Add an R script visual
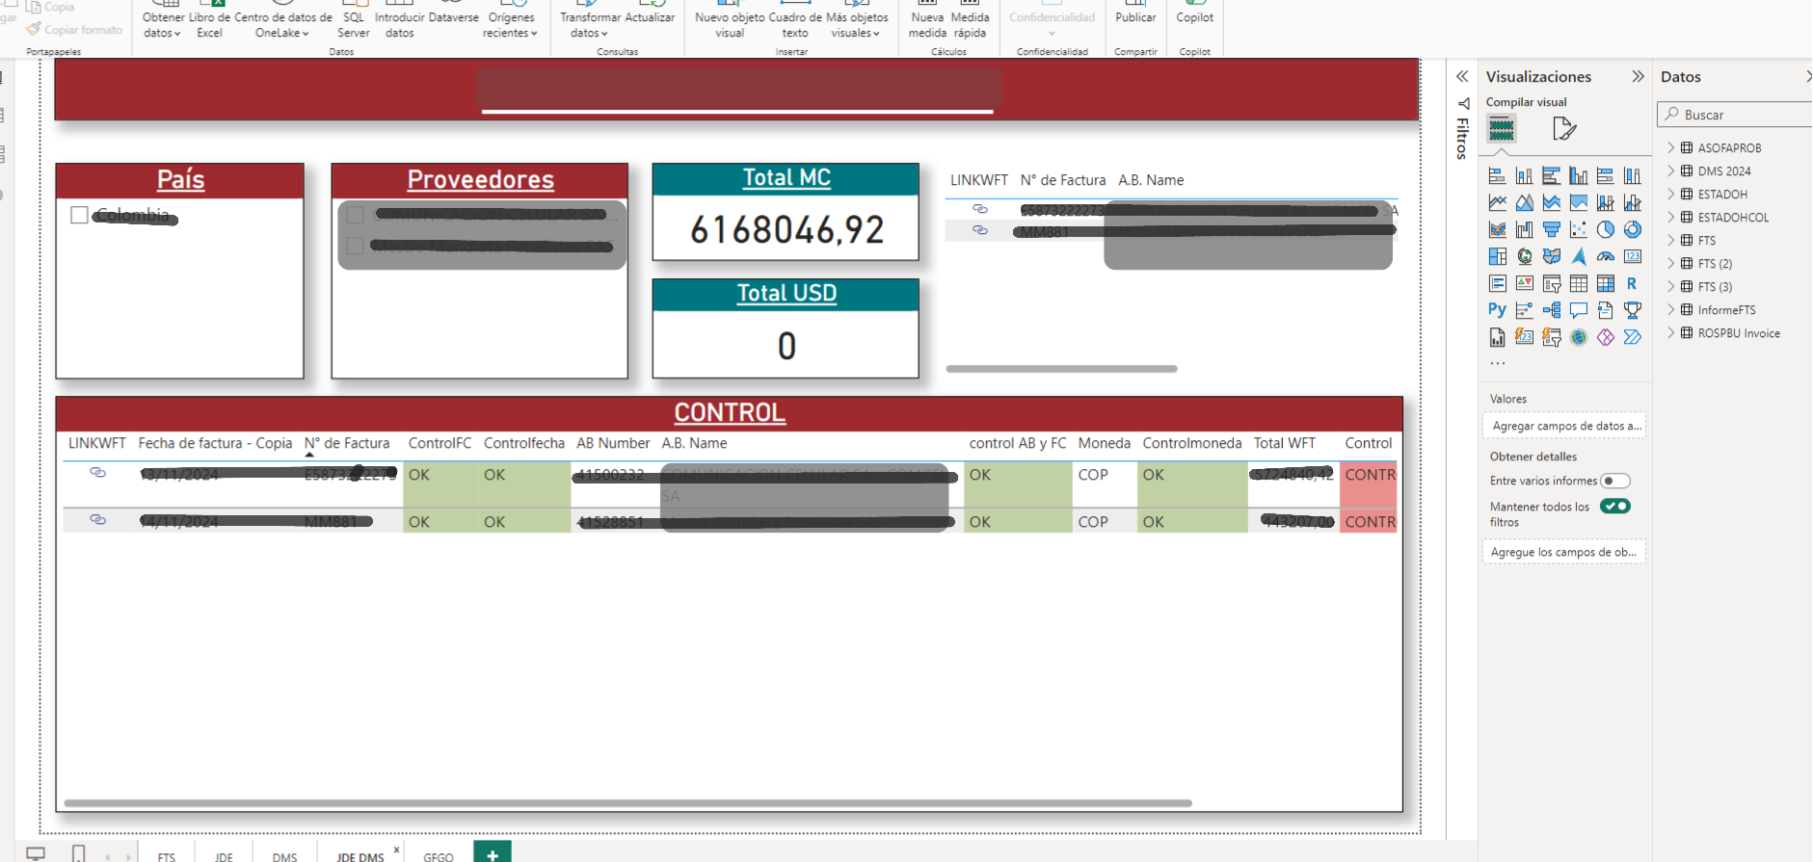 pyautogui.click(x=1632, y=284)
